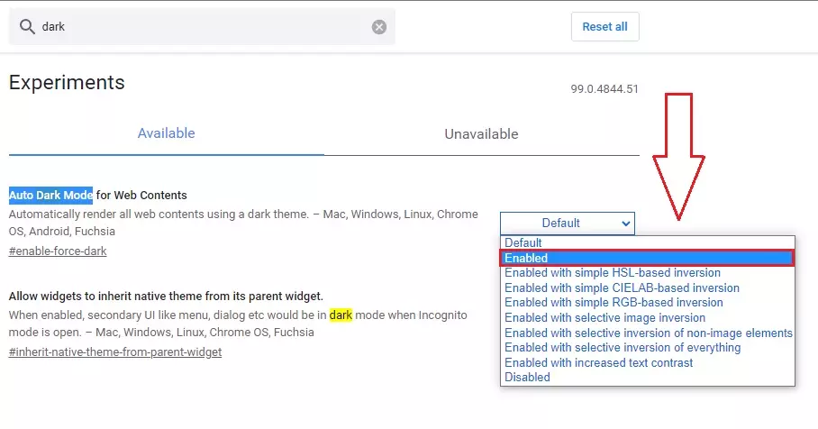This screenshot has height=429, width=818.
Task: Collapse the Auto Dark Mode Default dropdown
Action: (568, 224)
